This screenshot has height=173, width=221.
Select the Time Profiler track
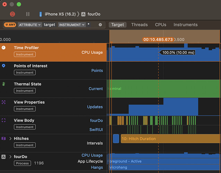[53, 52]
